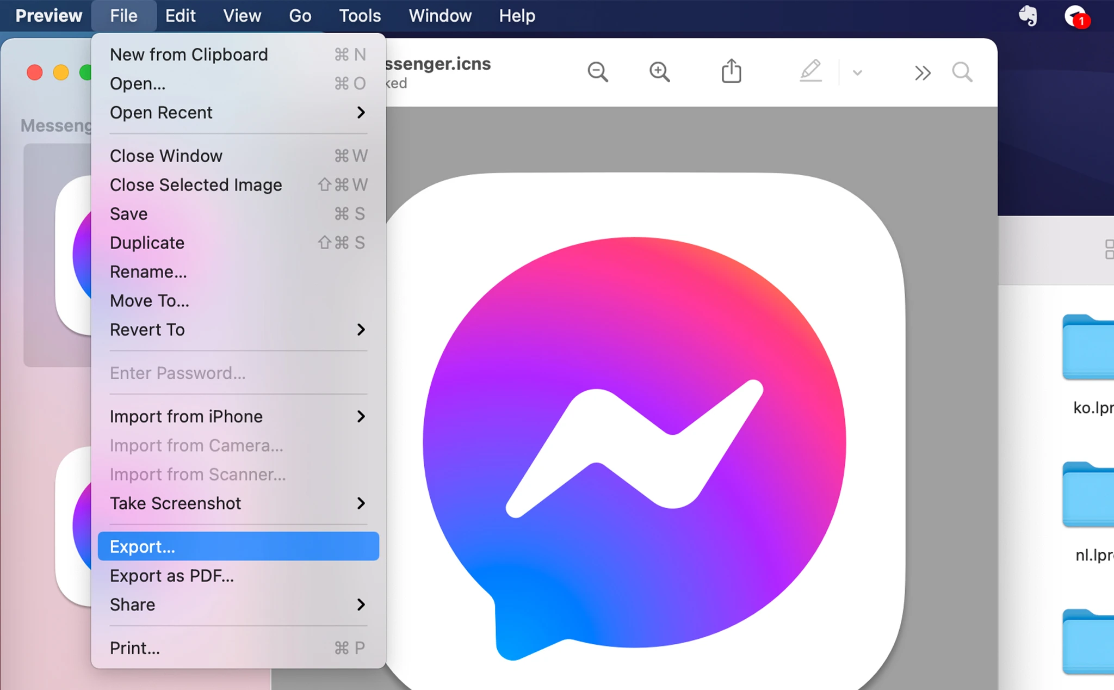Viewport: 1114px width, 690px height.
Task: Choose Rename... menu item
Action: tap(238, 272)
